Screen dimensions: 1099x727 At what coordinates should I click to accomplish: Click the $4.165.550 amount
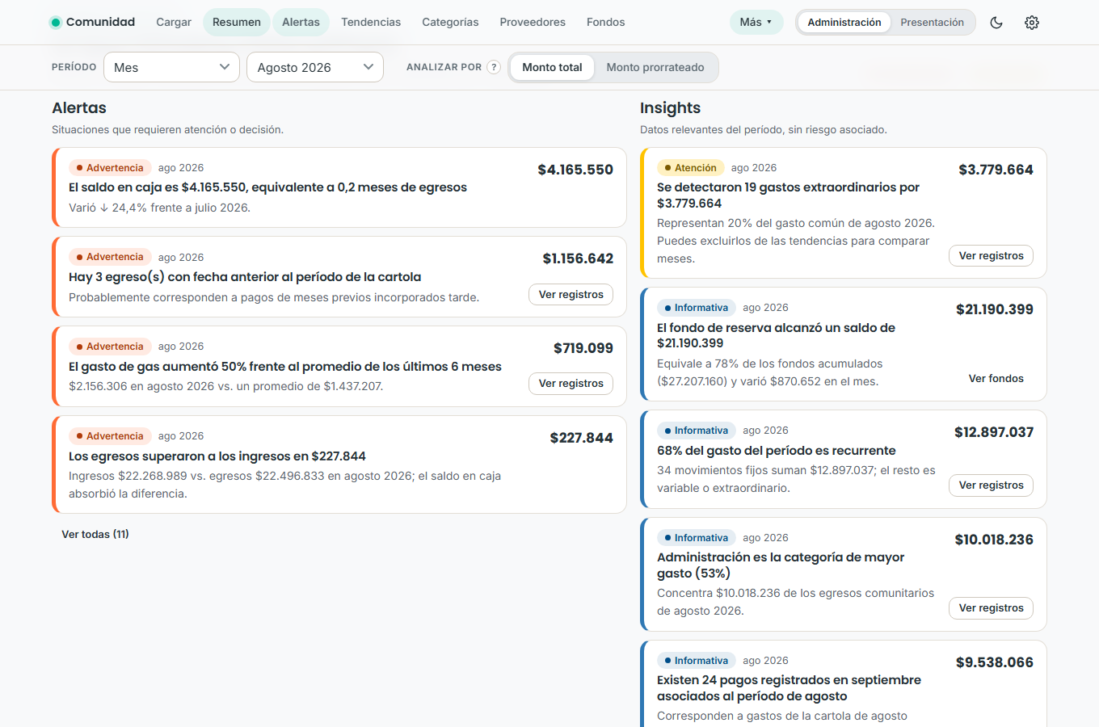(x=575, y=170)
